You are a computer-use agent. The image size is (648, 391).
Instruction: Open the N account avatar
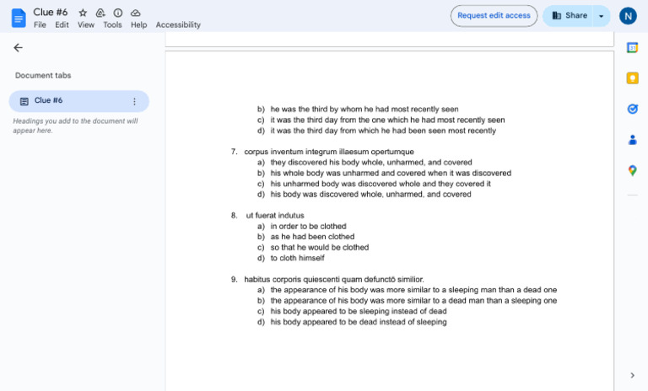point(628,16)
